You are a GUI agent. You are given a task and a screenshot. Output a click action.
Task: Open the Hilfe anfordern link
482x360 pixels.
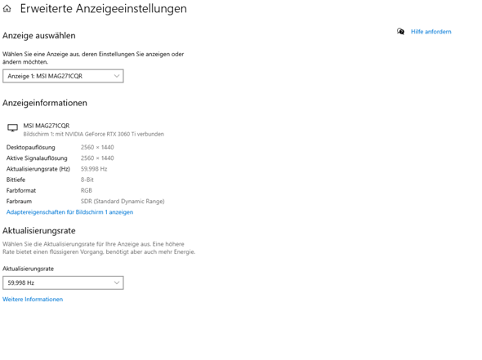431,32
